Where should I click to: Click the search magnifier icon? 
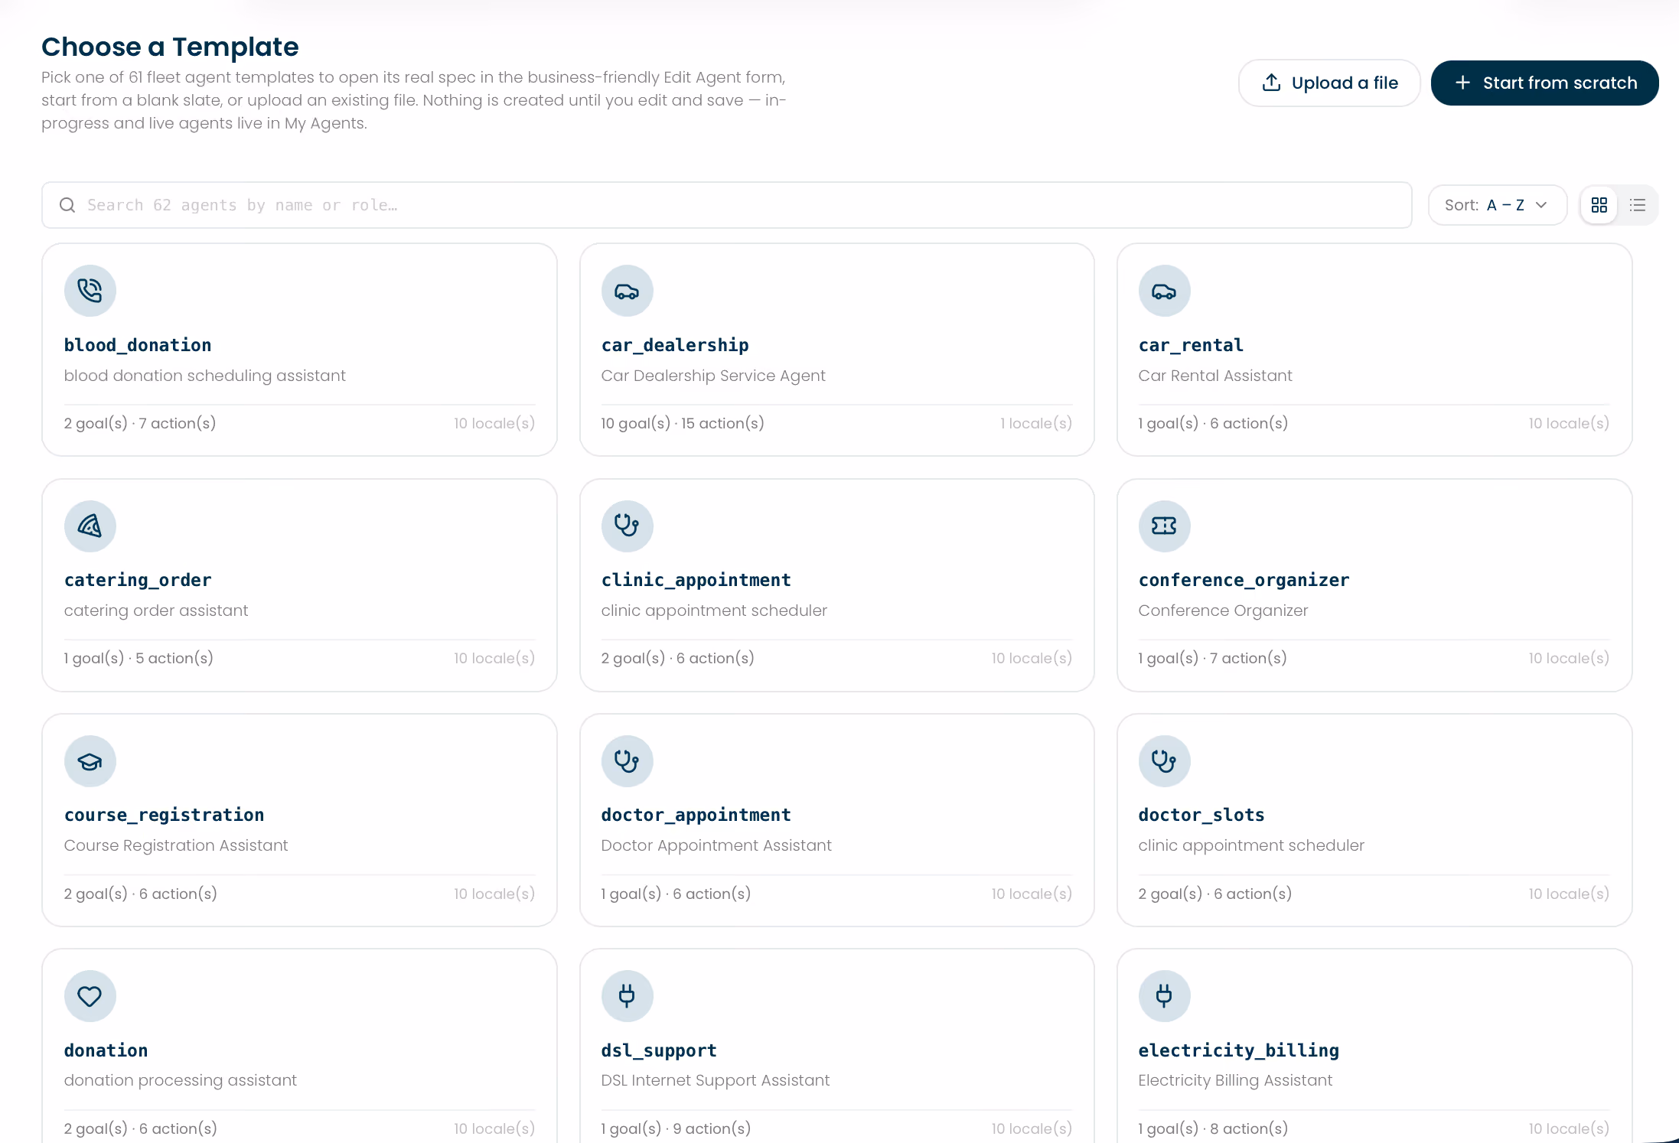point(67,205)
